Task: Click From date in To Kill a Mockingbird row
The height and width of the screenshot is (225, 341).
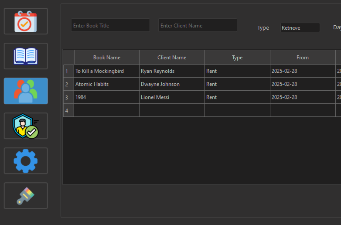Action: point(303,71)
